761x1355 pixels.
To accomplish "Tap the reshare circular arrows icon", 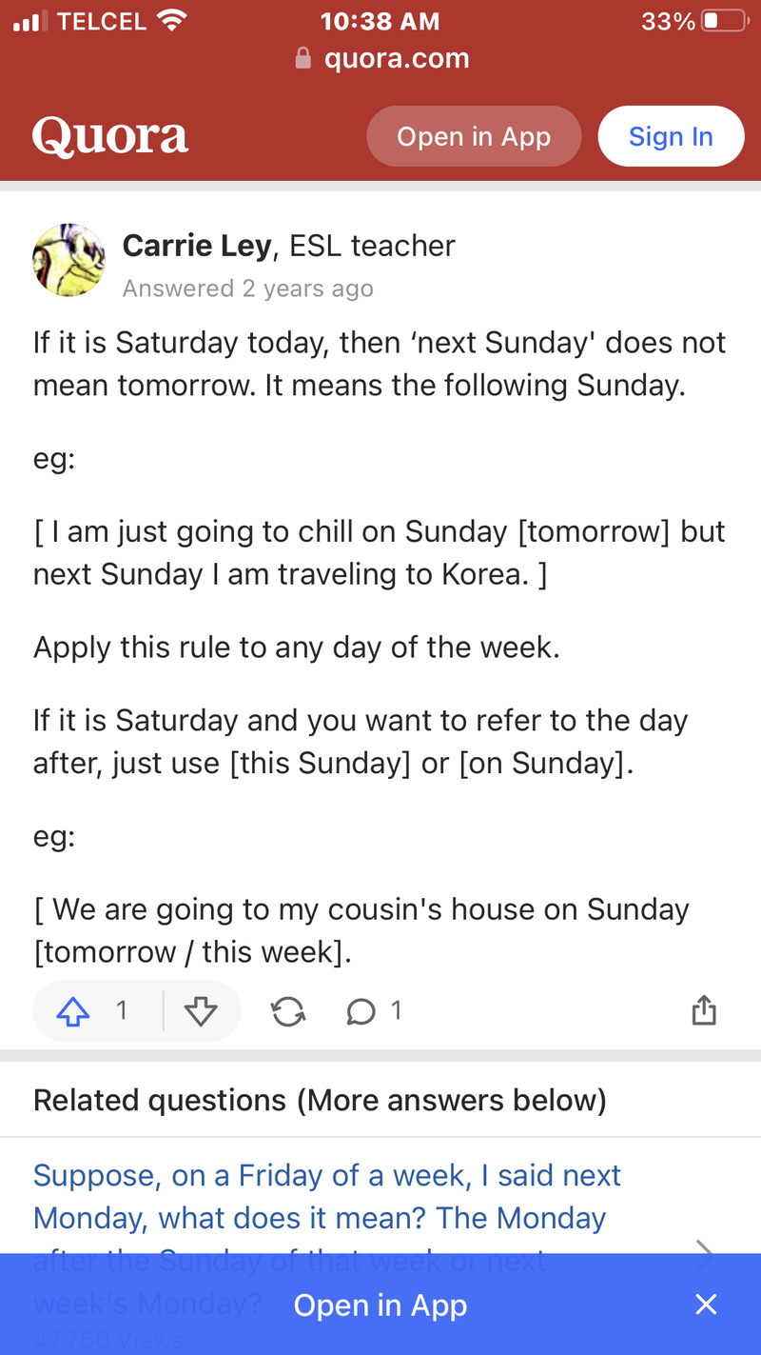I will click(x=288, y=1011).
